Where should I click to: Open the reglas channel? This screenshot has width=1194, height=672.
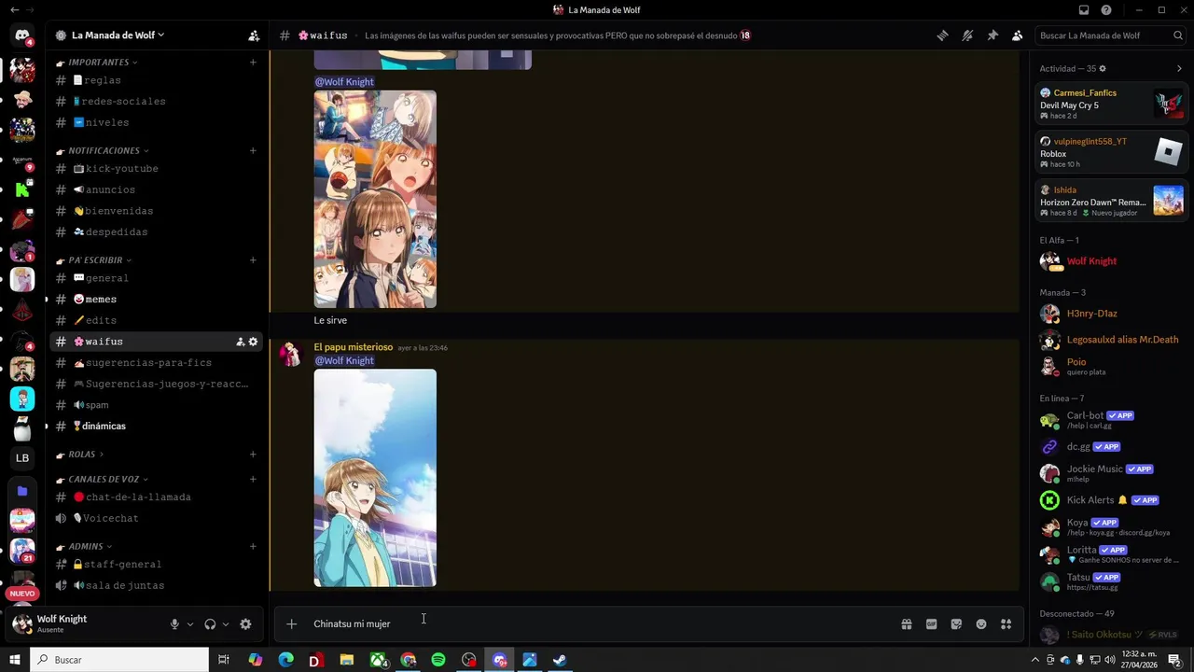(157, 80)
